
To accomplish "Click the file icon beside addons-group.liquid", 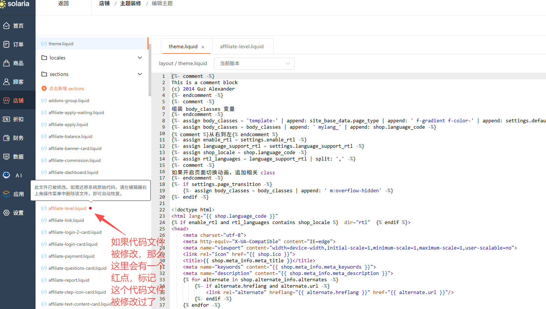I will [x=44, y=101].
